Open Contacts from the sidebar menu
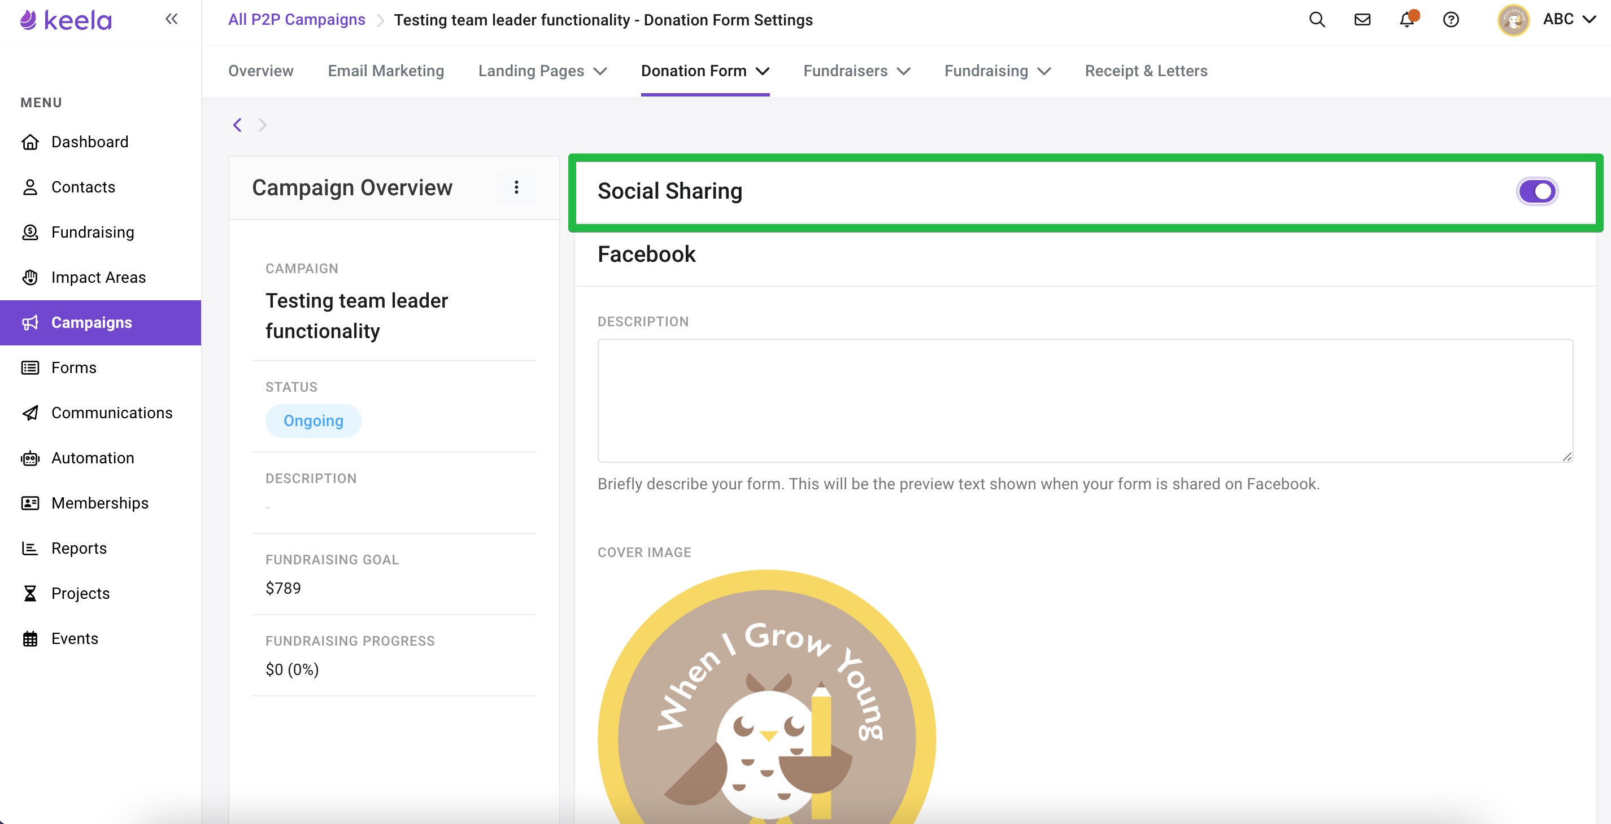This screenshot has width=1611, height=824. coord(101,187)
